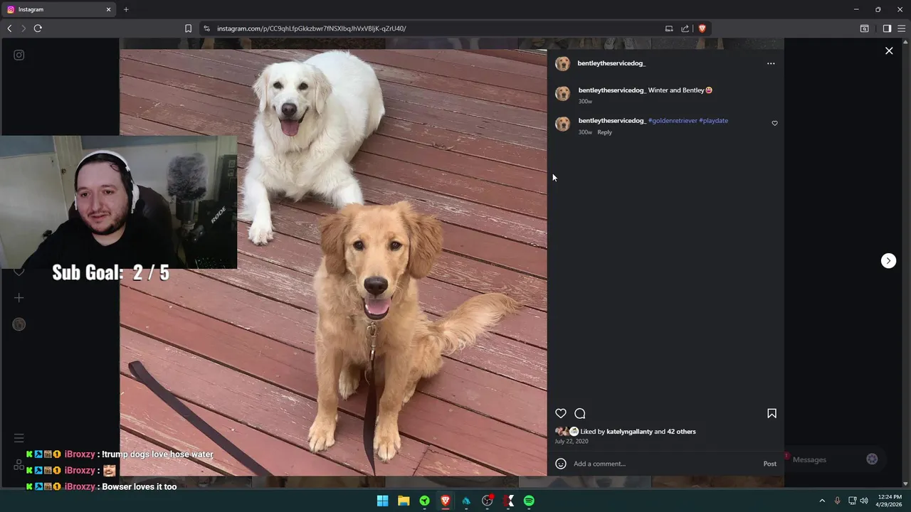Open Brave Shields lion icon
911x512 pixels.
pyautogui.click(x=702, y=28)
